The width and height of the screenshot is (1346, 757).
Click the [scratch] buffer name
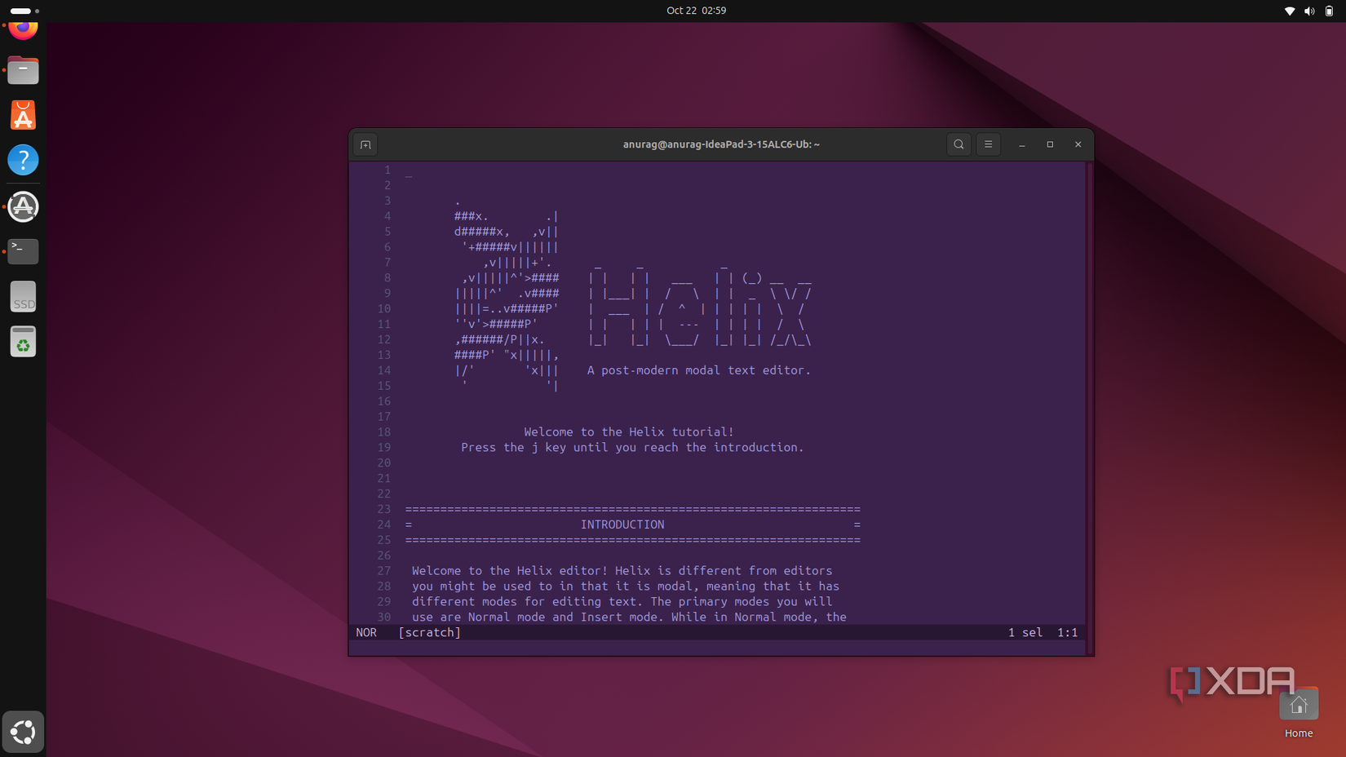[429, 632]
